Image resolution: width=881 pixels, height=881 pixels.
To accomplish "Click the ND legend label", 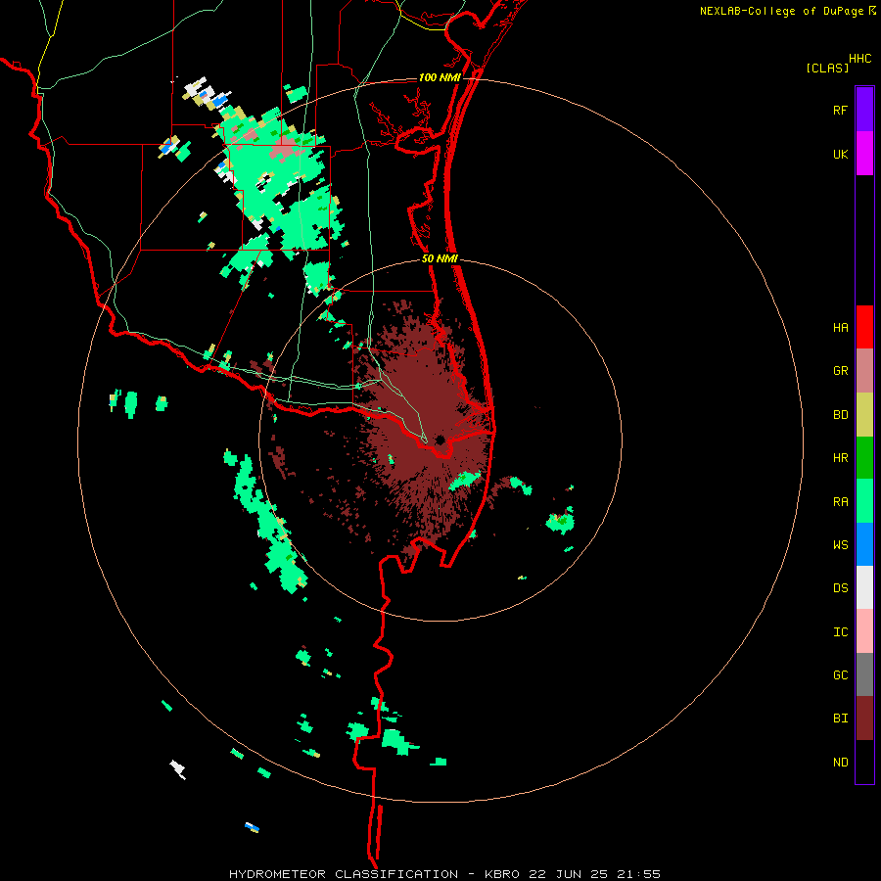I will coord(840,763).
